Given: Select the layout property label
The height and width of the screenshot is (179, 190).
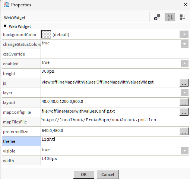Looking at the screenshot, I should 9,103.
